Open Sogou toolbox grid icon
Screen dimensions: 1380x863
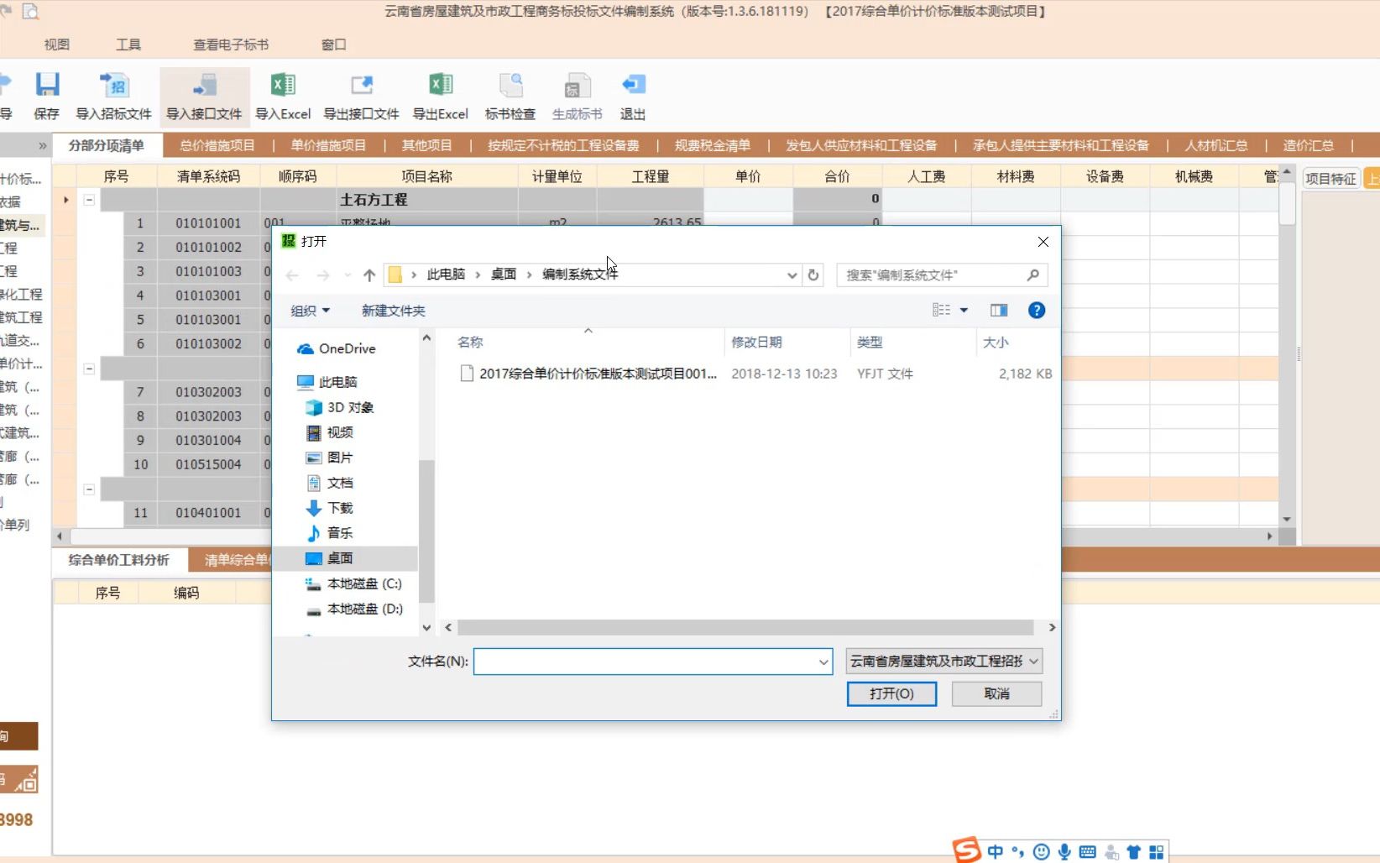(x=1157, y=852)
